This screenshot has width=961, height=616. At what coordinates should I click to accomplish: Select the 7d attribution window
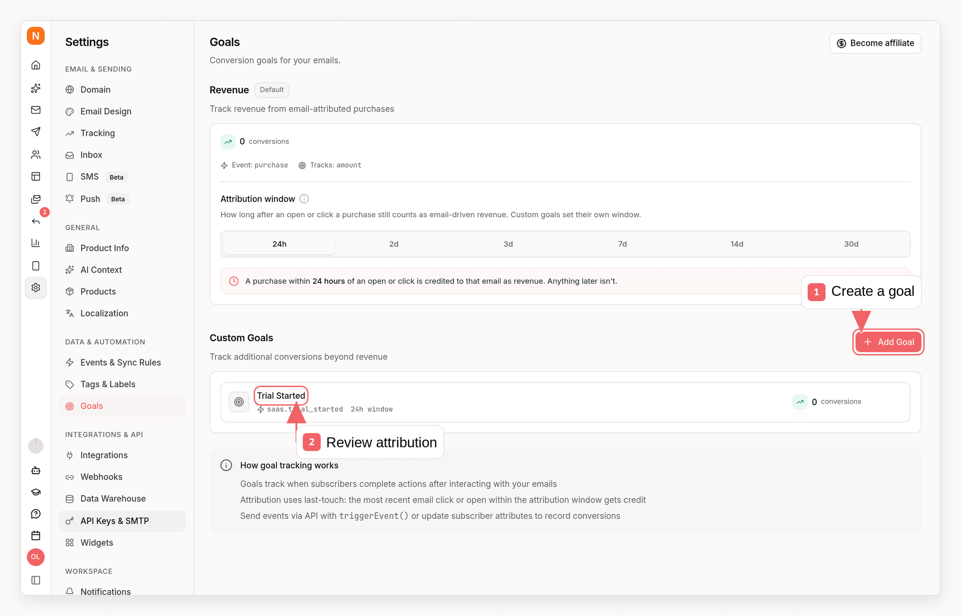(622, 244)
